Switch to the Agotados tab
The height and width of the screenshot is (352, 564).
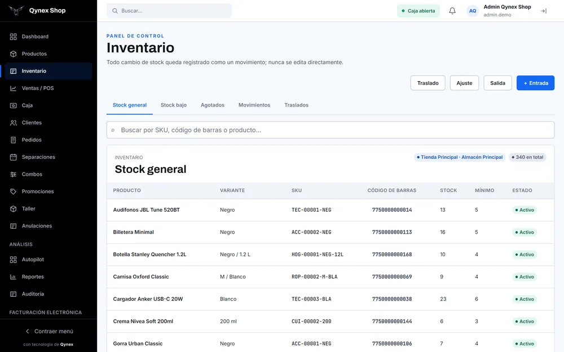213,105
